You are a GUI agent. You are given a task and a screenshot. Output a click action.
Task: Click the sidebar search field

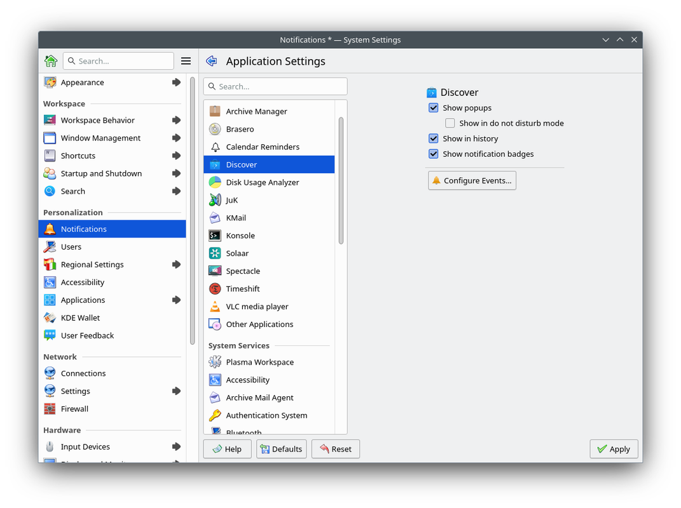[118, 61]
